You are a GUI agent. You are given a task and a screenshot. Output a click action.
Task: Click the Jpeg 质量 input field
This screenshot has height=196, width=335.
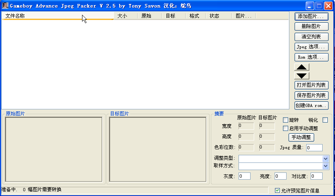coord(314,148)
